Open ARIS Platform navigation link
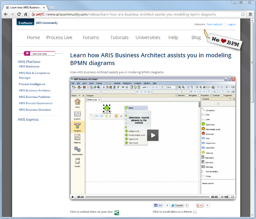The height and width of the screenshot is (219, 256). pos(29,62)
